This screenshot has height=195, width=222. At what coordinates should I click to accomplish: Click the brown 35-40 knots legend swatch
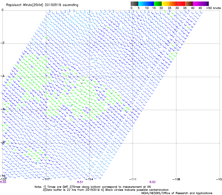pyautogui.click(x=189, y=4)
